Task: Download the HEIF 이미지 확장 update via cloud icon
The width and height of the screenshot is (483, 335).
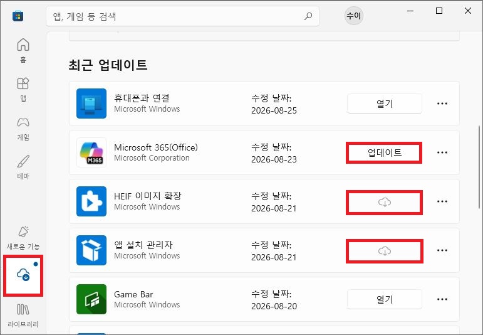Action: tap(385, 203)
